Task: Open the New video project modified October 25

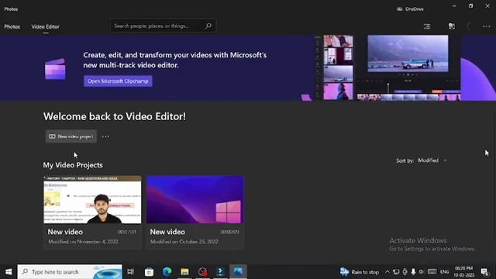Action: coord(195,212)
